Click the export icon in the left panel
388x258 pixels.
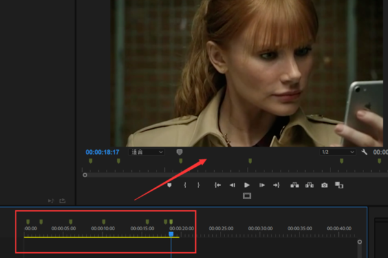62,200
